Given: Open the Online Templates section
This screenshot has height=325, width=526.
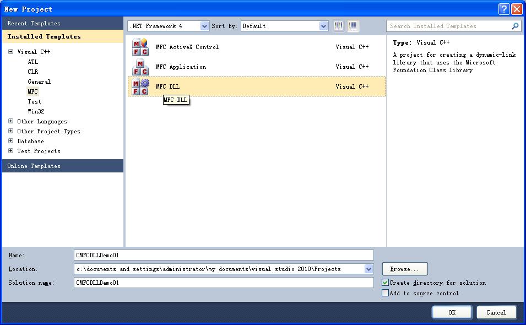Looking at the screenshot, I should click(x=63, y=166).
